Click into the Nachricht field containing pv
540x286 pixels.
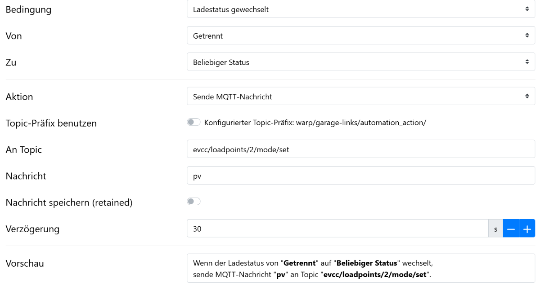360,176
